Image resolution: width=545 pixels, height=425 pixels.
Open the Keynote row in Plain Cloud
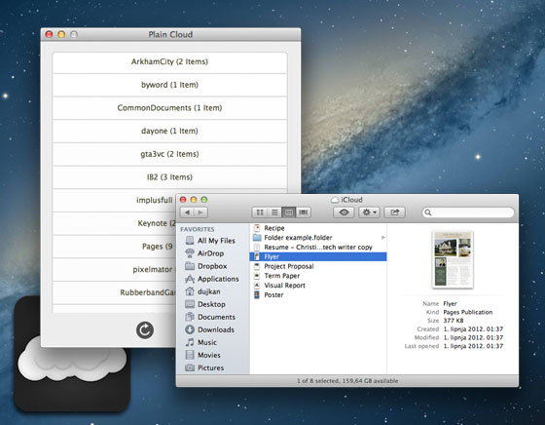click(114, 223)
